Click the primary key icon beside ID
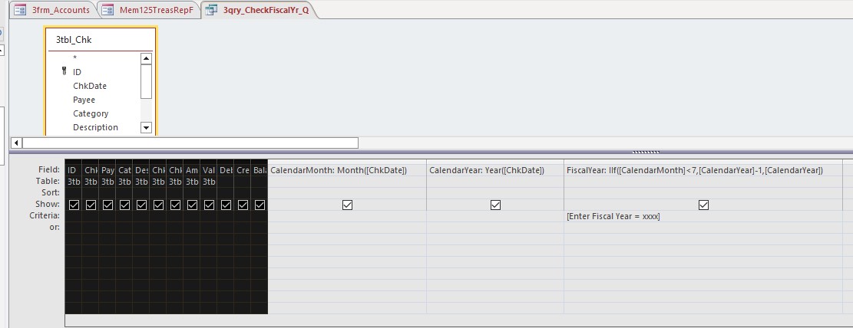 coord(64,71)
